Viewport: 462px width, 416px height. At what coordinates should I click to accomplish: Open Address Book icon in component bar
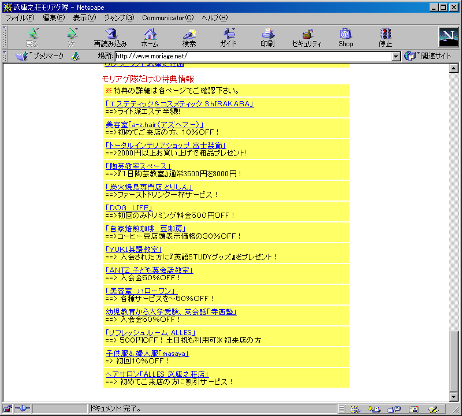point(413,409)
